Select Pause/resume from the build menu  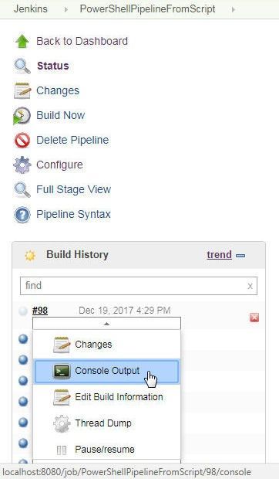[x=106, y=450]
